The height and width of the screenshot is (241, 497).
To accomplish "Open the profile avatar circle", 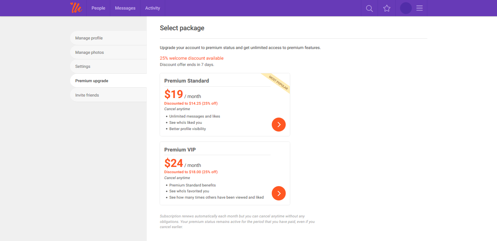I will [406, 8].
